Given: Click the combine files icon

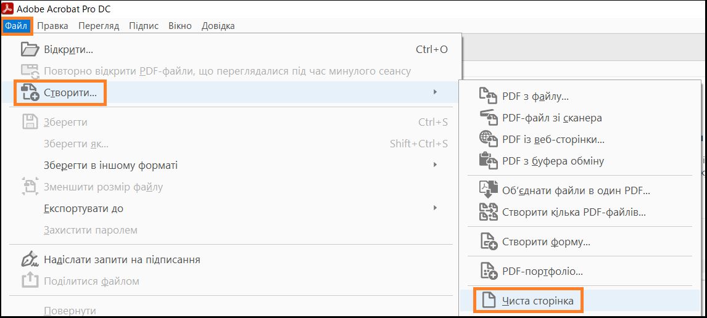Looking at the screenshot, I should (488, 190).
